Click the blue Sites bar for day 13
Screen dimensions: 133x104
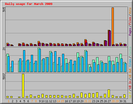(55, 62)
